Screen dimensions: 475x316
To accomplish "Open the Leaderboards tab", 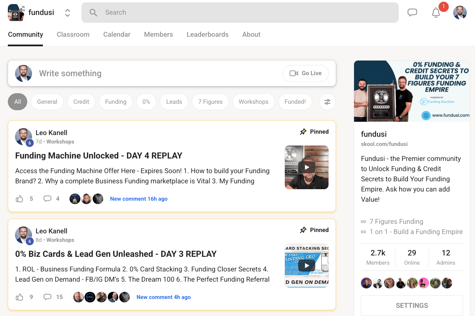I will tap(208, 34).
